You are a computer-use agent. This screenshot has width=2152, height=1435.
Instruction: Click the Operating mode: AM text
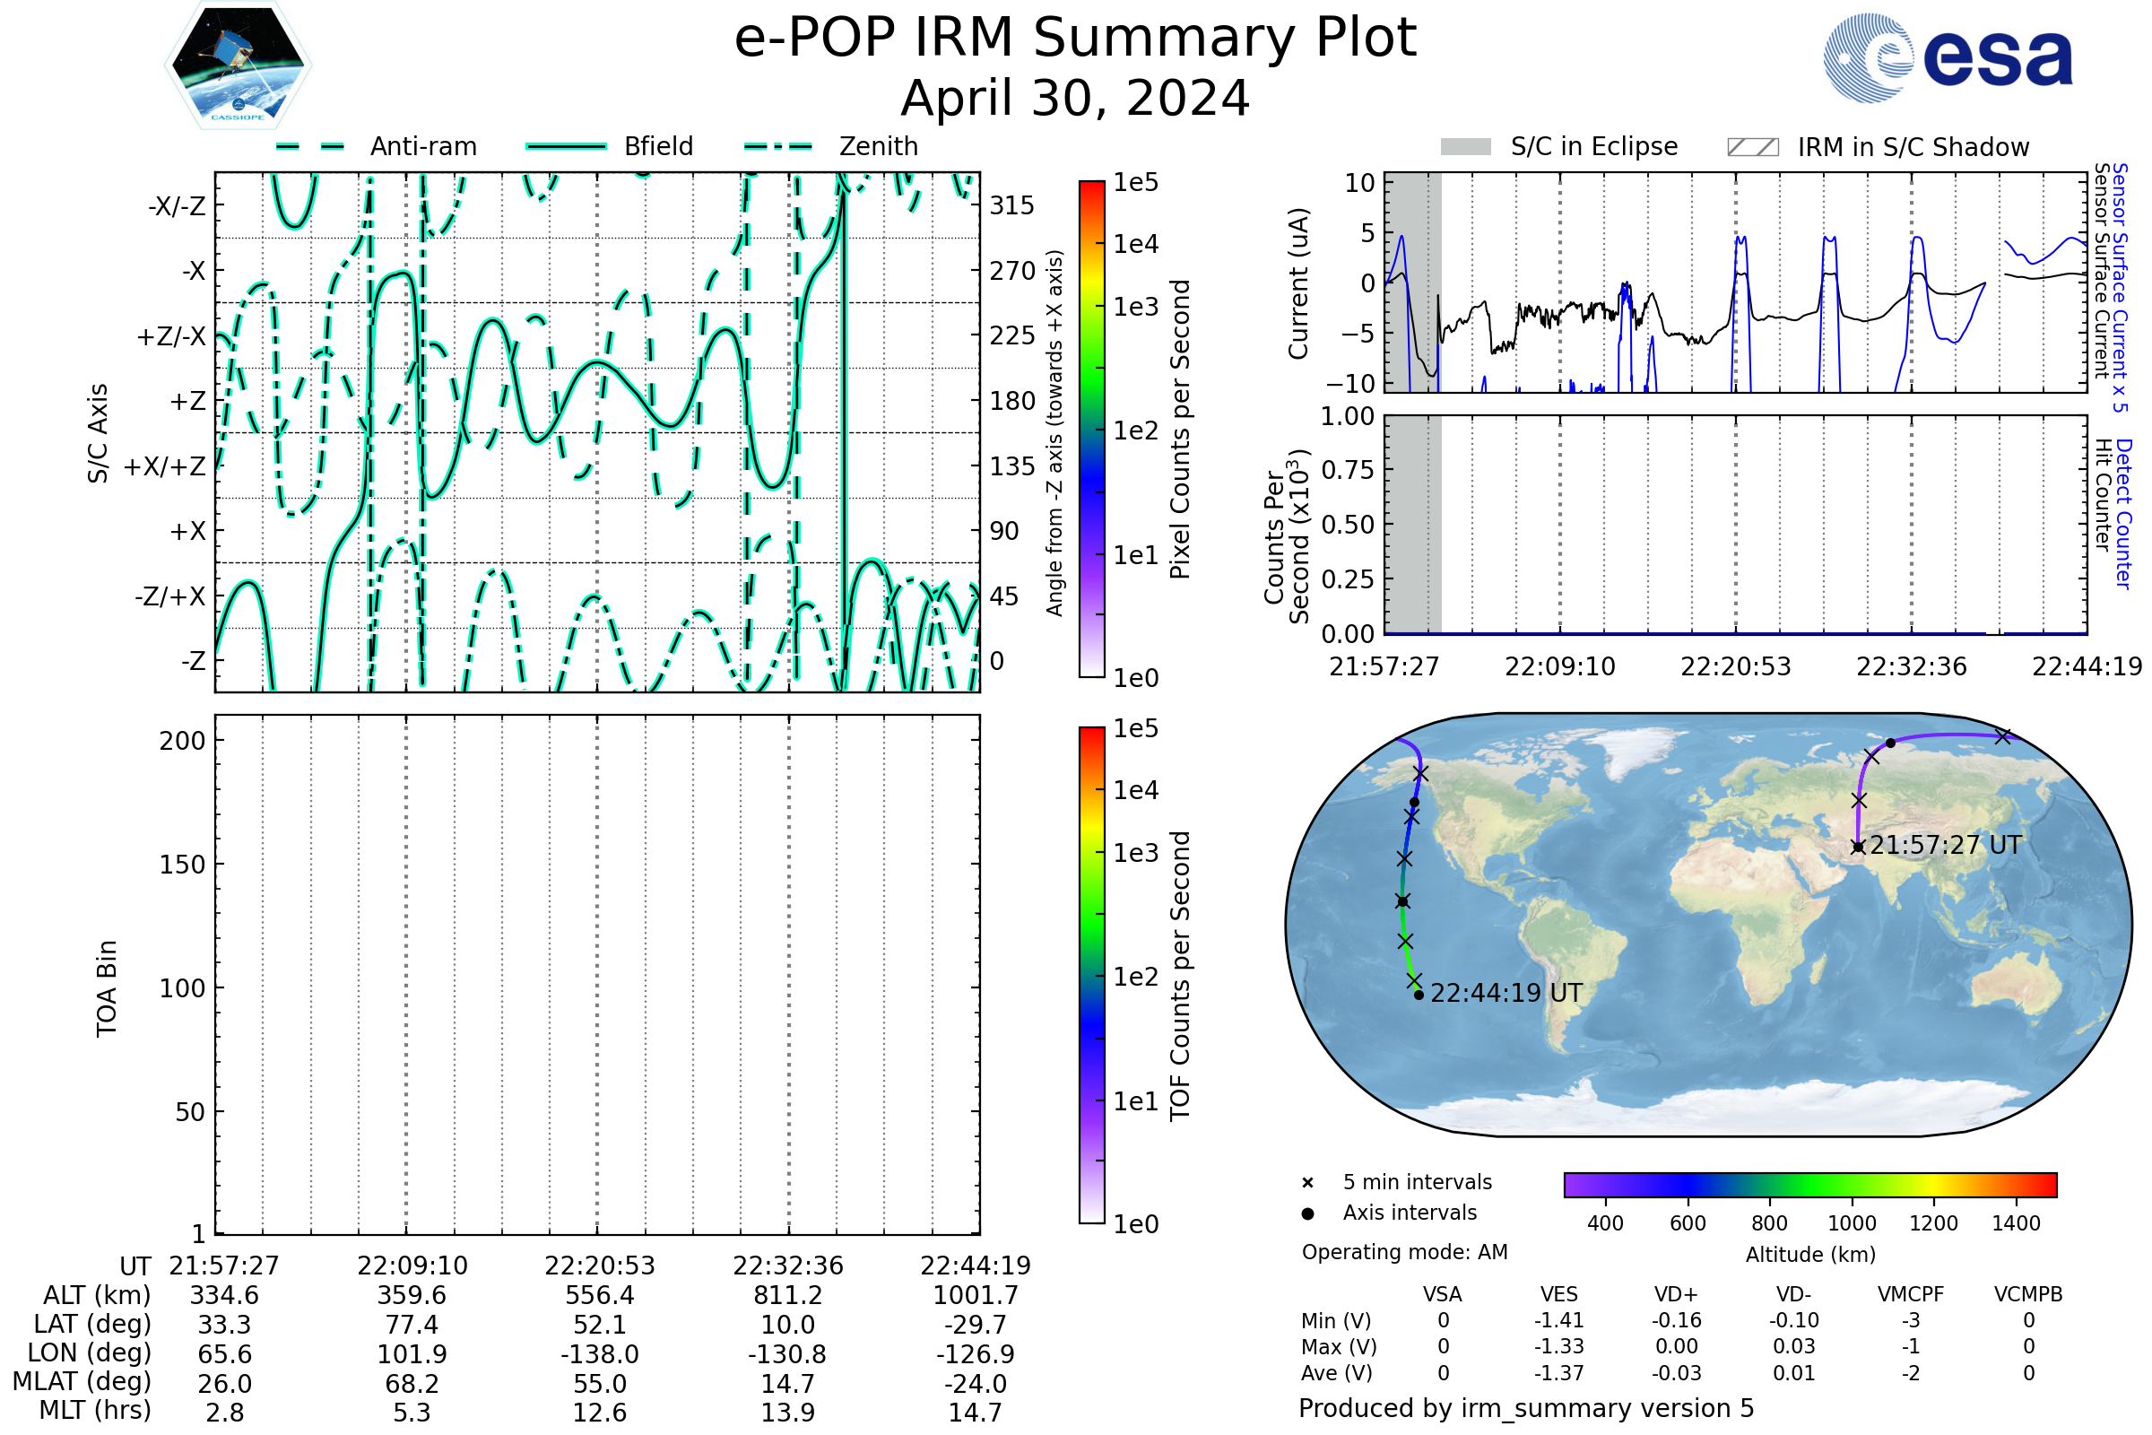(1404, 1252)
